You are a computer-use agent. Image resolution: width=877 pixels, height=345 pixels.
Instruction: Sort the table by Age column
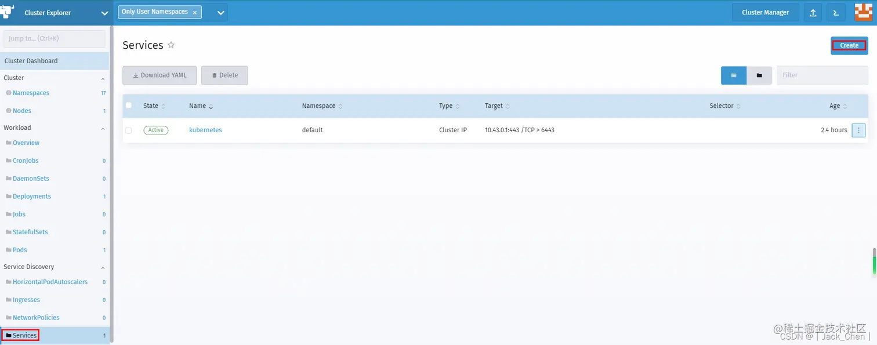point(838,106)
